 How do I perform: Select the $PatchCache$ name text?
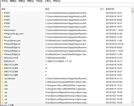coord(11,58)
